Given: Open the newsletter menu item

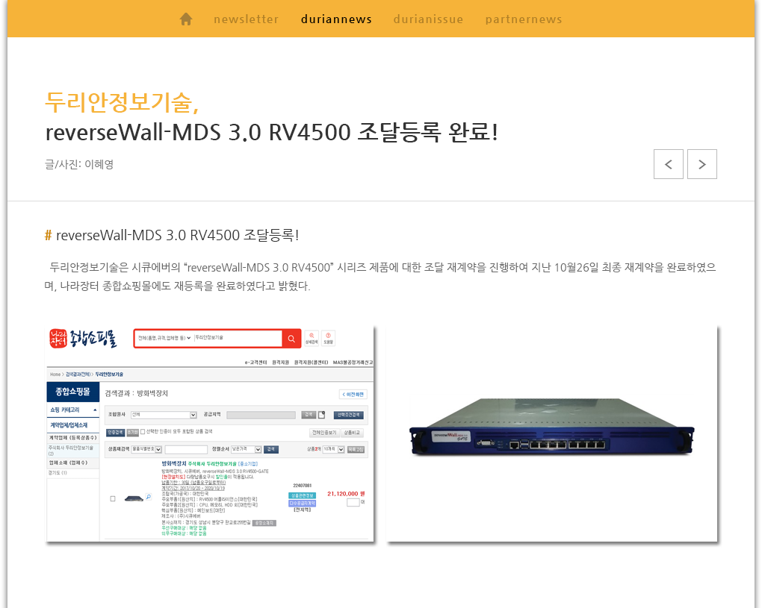Looking at the screenshot, I should tap(247, 19).
